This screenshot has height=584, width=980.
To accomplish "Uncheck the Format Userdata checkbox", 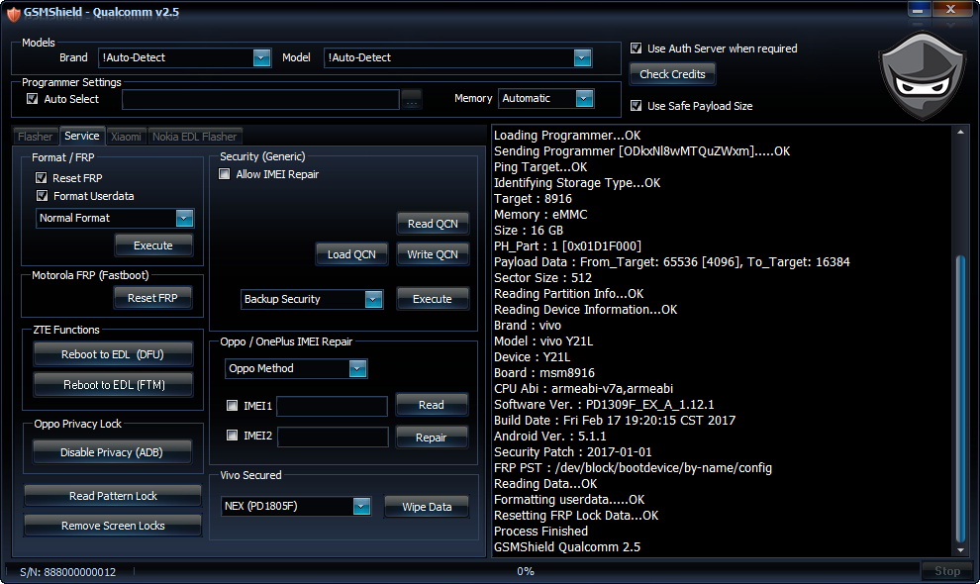I will [x=42, y=196].
